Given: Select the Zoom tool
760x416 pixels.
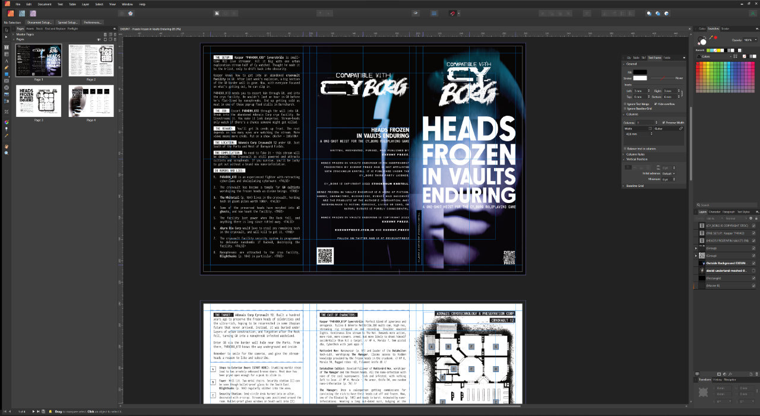Looking at the screenshot, I should click(7, 153).
